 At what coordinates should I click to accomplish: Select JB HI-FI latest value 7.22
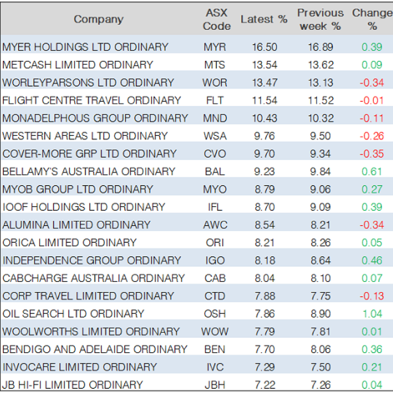(264, 385)
